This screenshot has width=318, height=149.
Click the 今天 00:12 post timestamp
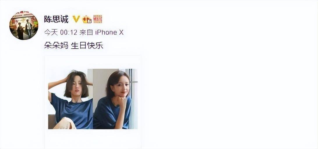point(61,32)
